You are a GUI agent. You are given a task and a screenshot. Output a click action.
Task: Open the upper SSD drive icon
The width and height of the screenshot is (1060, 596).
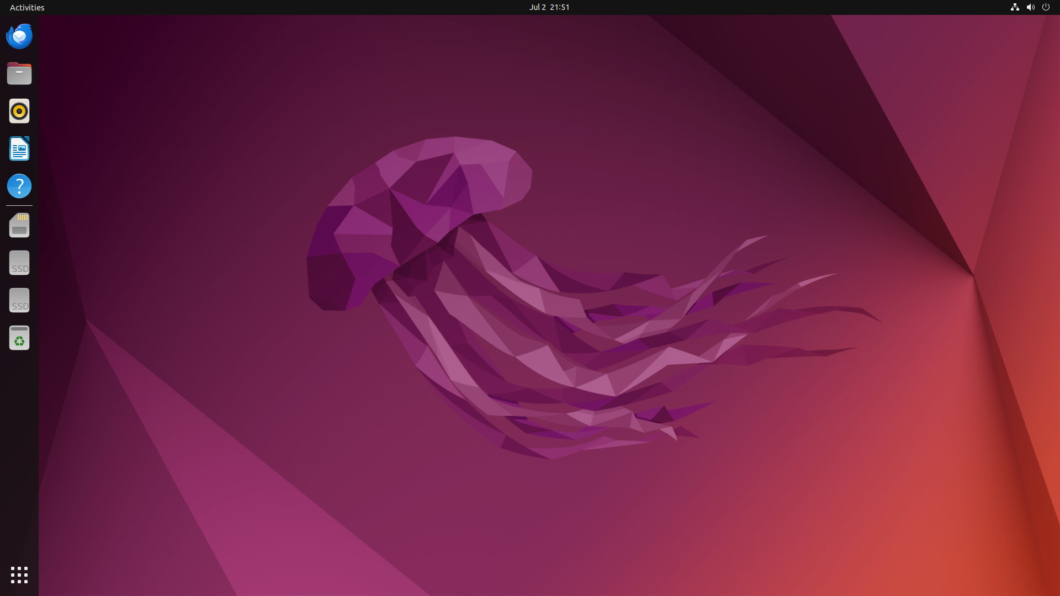[x=19, y=263]
